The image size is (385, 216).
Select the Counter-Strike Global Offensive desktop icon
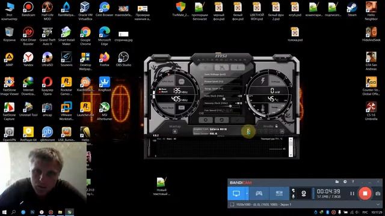coord(371,86)
